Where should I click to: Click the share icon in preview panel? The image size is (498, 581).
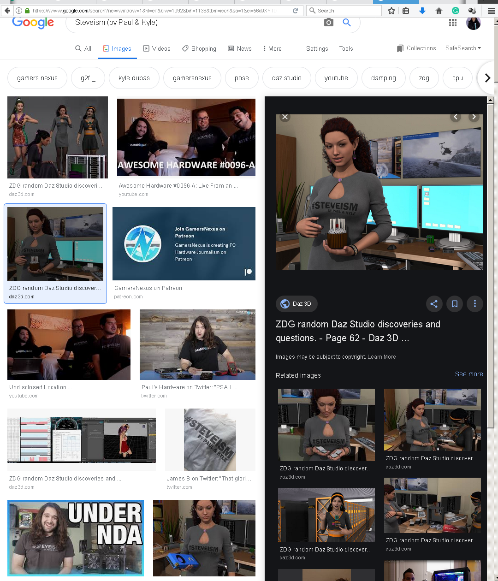[x=434, y=304]
